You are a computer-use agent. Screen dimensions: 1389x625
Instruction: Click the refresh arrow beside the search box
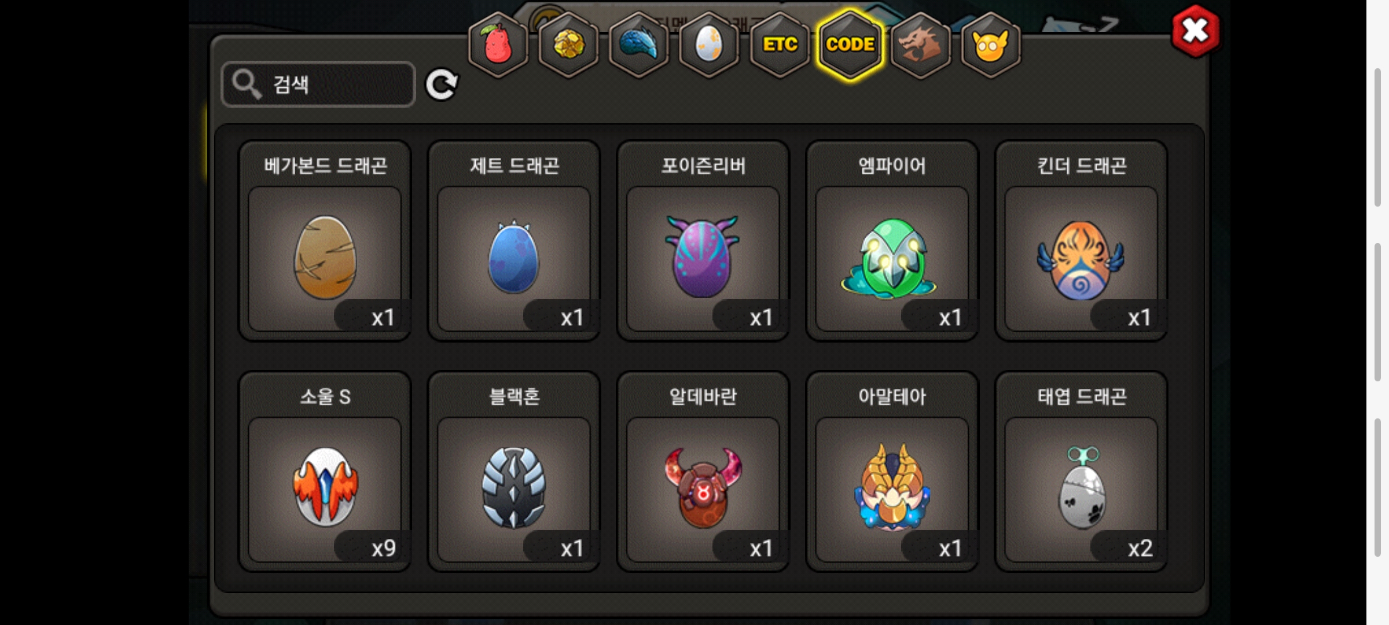pos(442,85)
